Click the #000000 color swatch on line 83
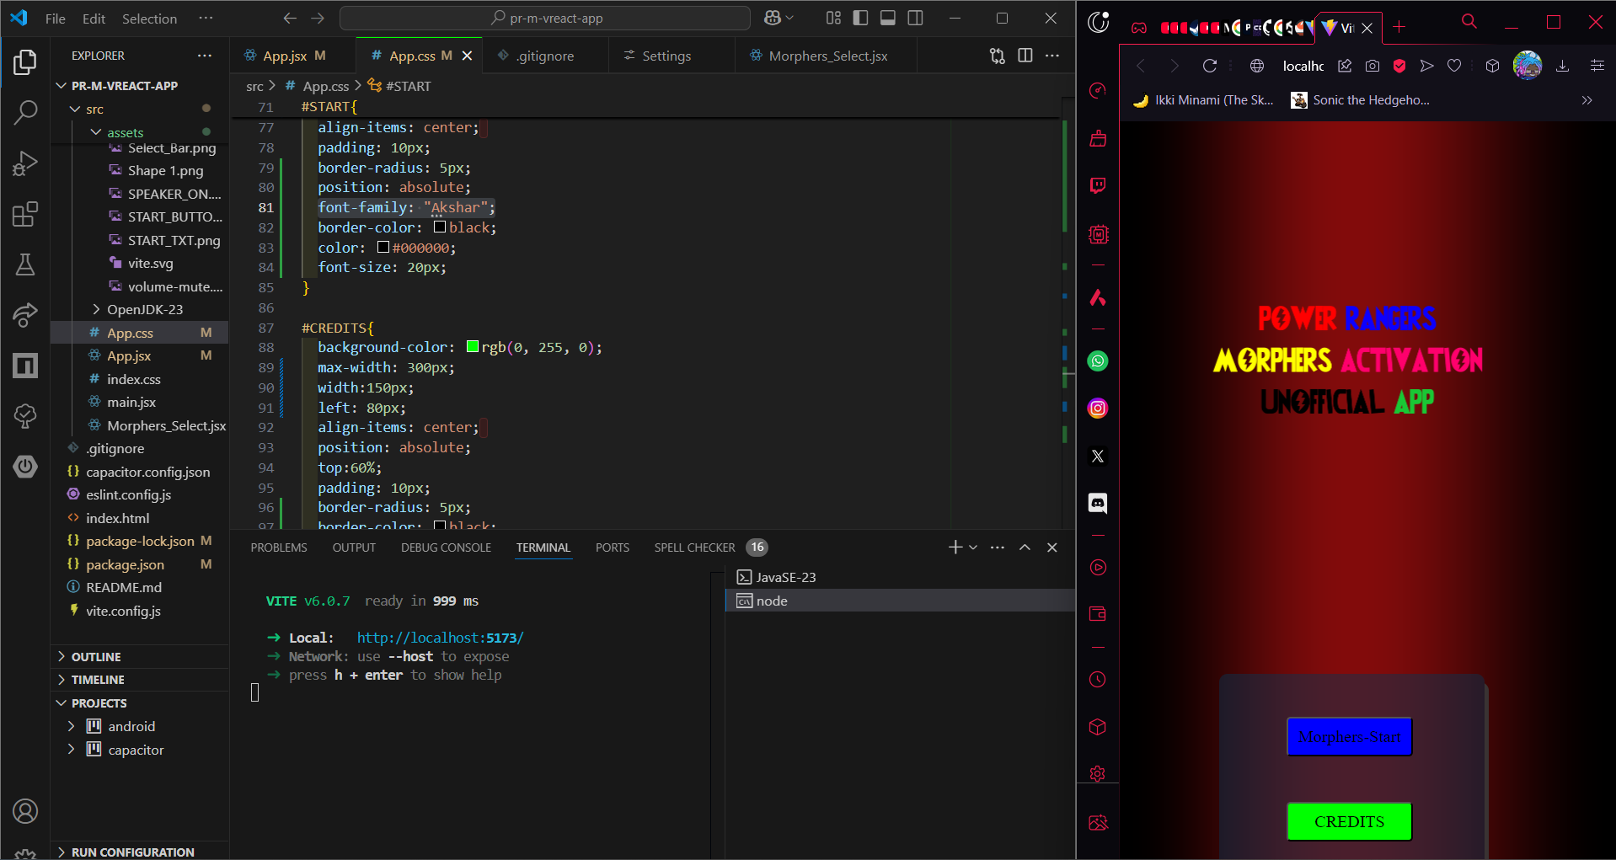 point(383,247)
